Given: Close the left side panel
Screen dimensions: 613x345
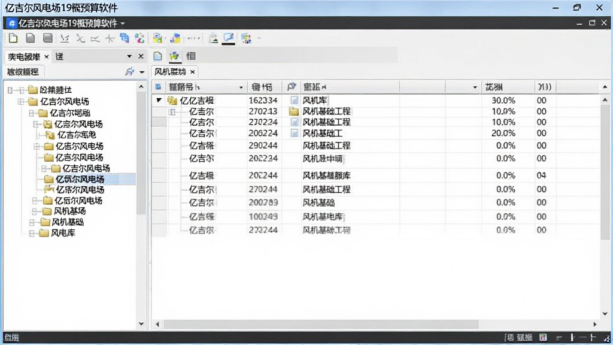Looking at the screenshot, I should [141, 56].
